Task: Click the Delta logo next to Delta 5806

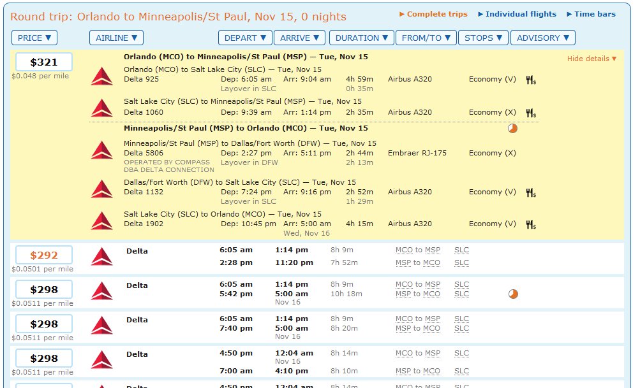Action: pos(101,150)
